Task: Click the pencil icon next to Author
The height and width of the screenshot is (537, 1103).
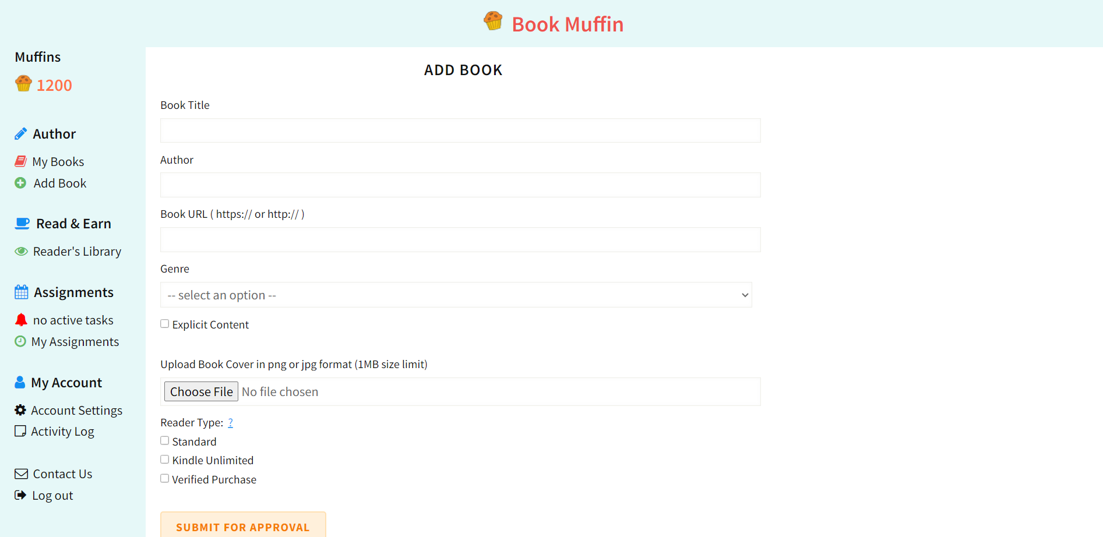Action: (20, 134)
